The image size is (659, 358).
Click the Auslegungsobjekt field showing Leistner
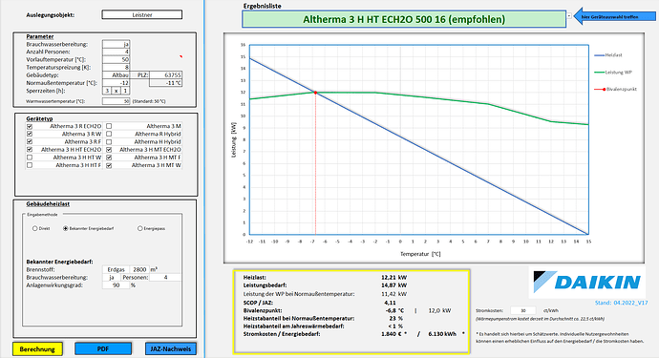pyautogui.click(x=142, y=14)
